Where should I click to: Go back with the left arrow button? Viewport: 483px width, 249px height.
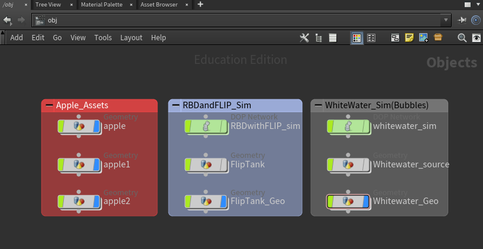click(7, 20)
